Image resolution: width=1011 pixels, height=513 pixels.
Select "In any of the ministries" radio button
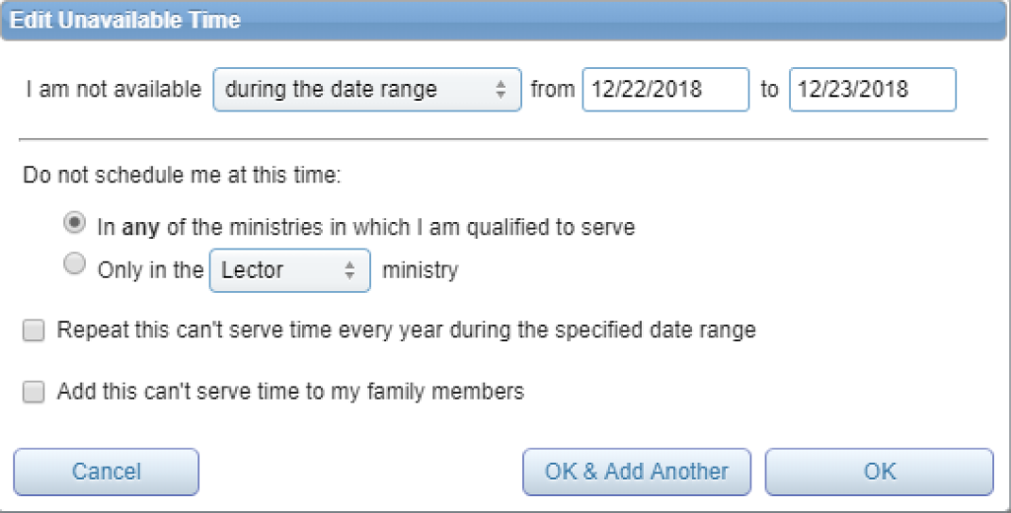coord(75,224)
